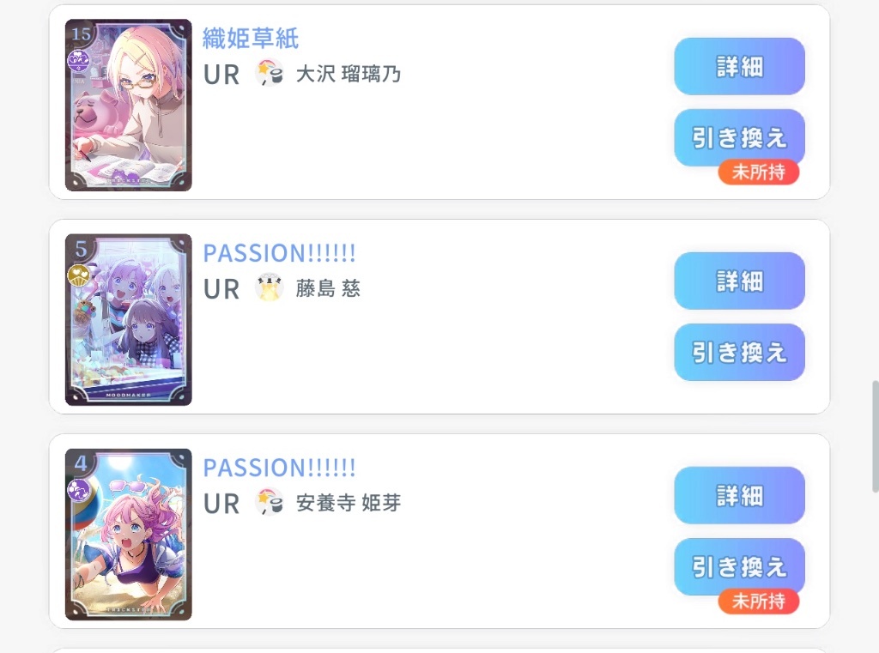Viewport: 879px width, 653px height.
Task: Click the spotlight icon beside 藤島 慈
Action: click(x=269, y=288)
